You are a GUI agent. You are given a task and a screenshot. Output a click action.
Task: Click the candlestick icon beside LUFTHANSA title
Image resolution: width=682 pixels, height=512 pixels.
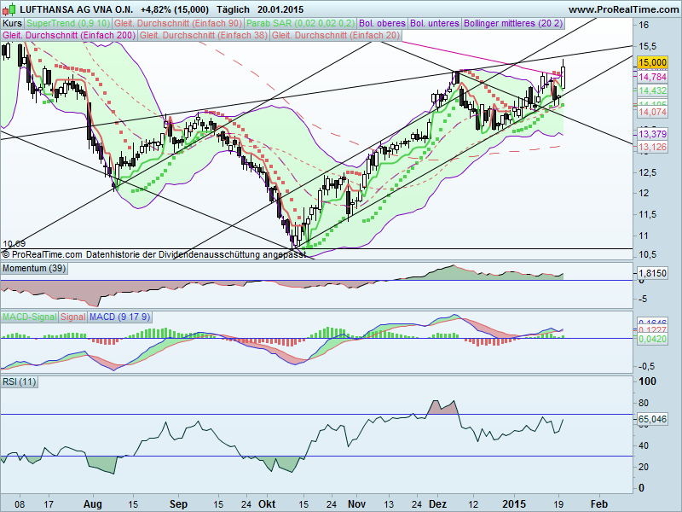pos(9,9)
